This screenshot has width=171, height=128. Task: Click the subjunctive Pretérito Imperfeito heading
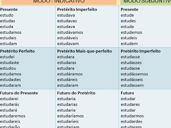click(141, 51)
